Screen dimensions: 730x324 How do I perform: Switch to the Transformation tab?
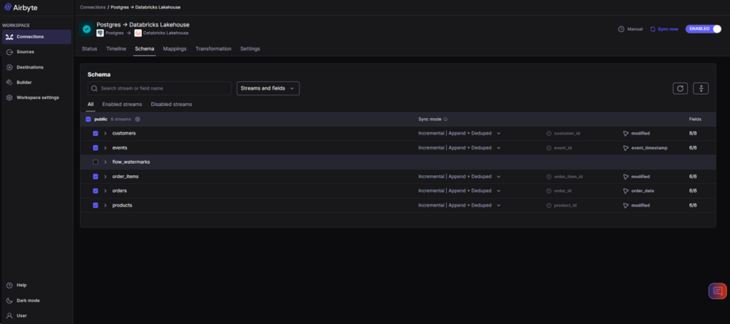(x=213, y=49)
